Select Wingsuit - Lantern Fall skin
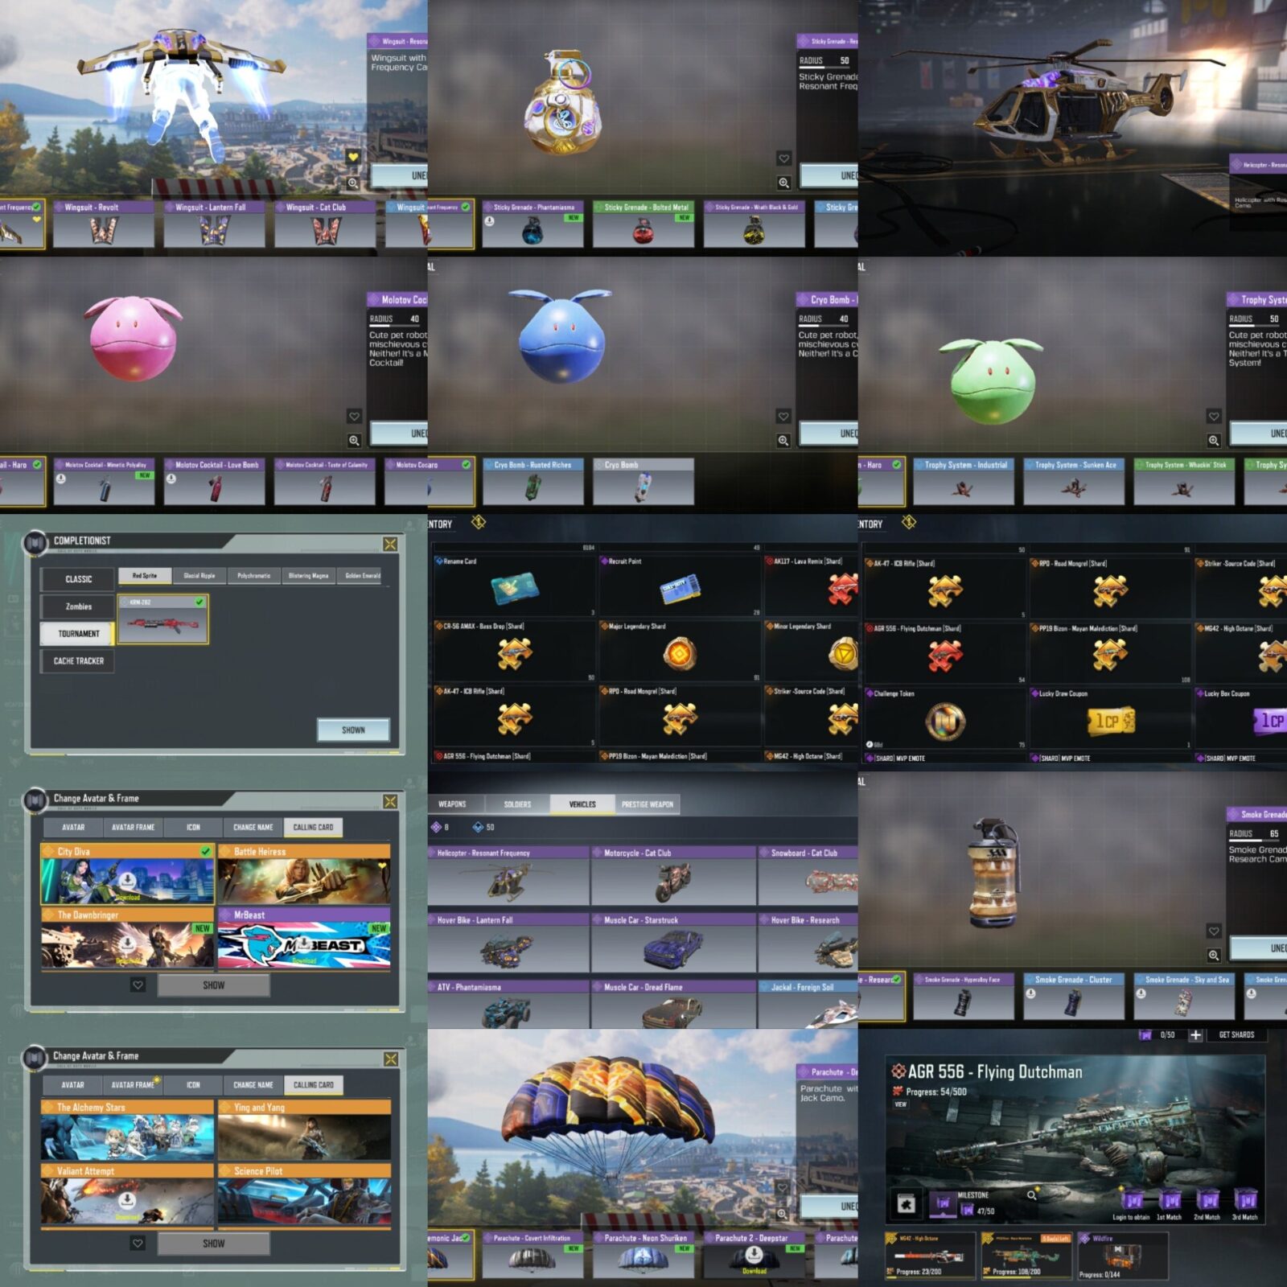 click(214, 224)
